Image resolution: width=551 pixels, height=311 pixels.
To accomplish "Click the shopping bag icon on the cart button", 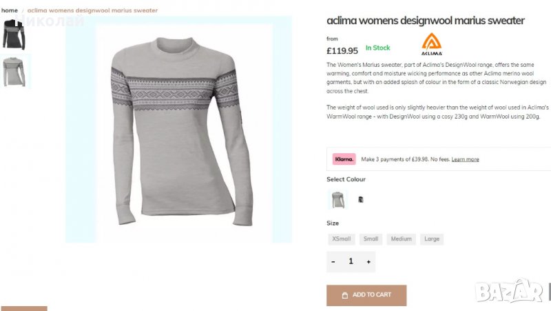I will tap(345, 295).
